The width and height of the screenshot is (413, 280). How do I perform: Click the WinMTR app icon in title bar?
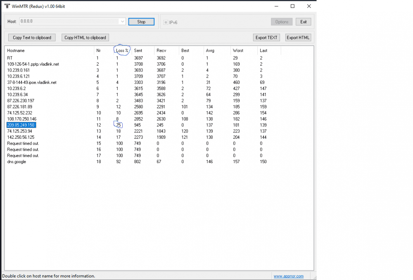[x=7, y=6]
